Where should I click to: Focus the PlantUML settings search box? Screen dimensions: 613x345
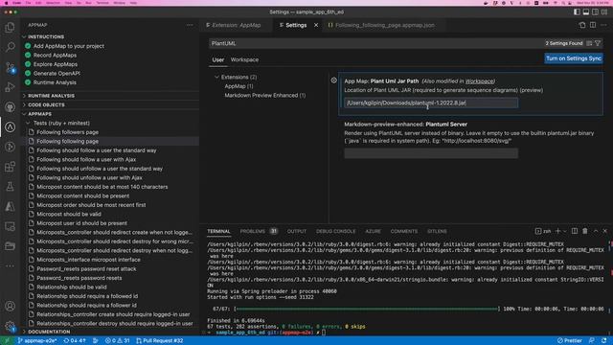point(375,43)
